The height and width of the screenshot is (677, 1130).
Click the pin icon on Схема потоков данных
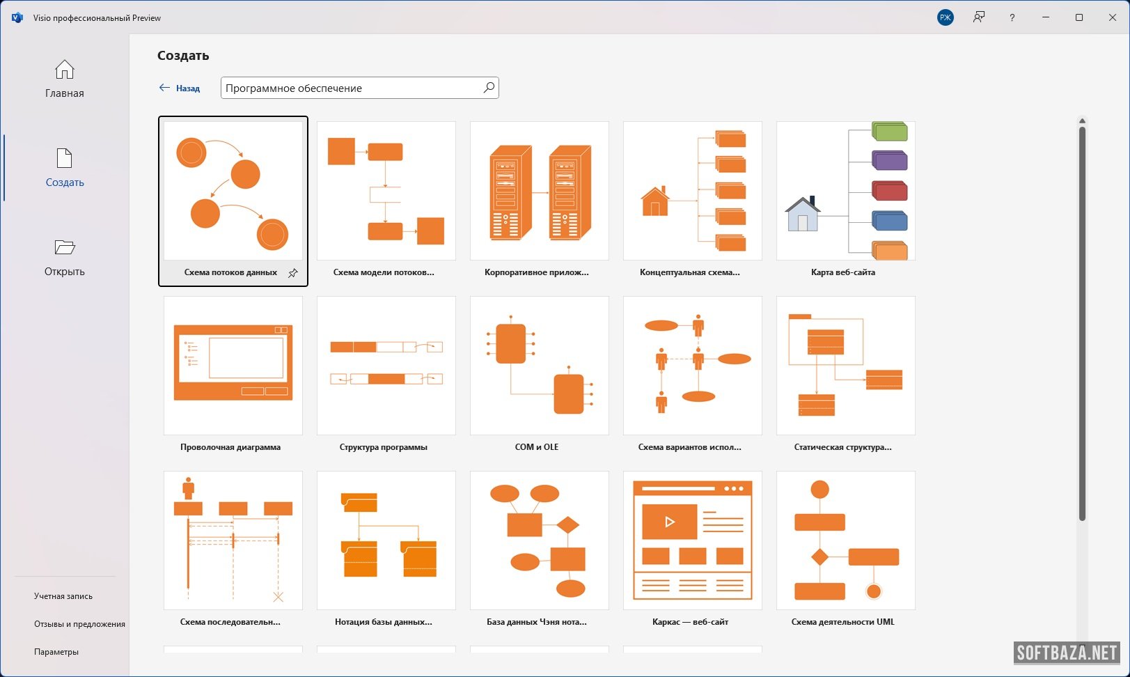coord(293,273)
